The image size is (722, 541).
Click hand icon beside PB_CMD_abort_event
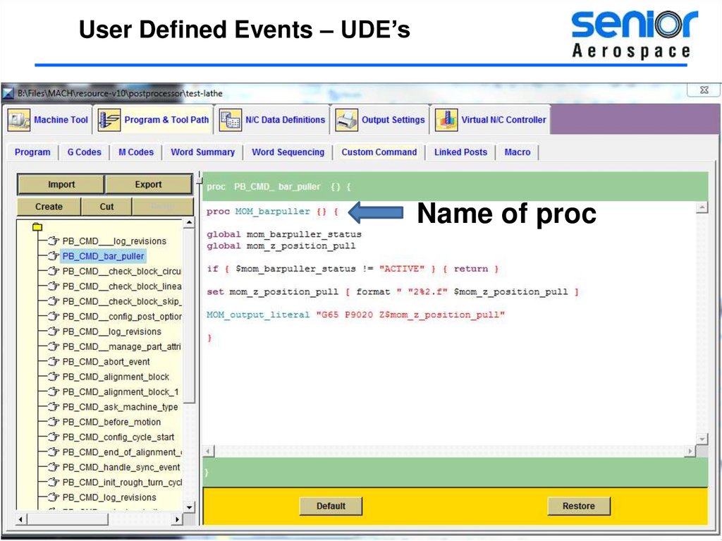pos(54,361)
